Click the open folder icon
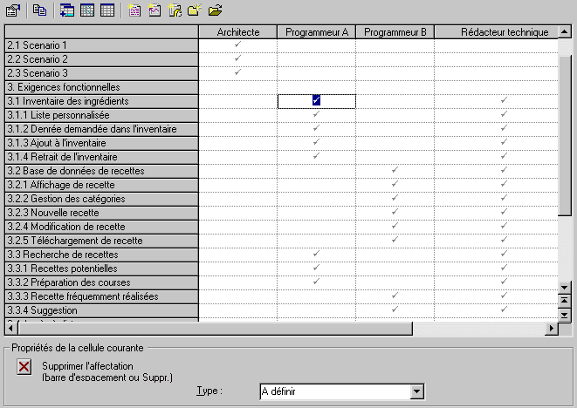Image resolution: width=577 pixels, height=408 pixels. click(x=215, y=10)
